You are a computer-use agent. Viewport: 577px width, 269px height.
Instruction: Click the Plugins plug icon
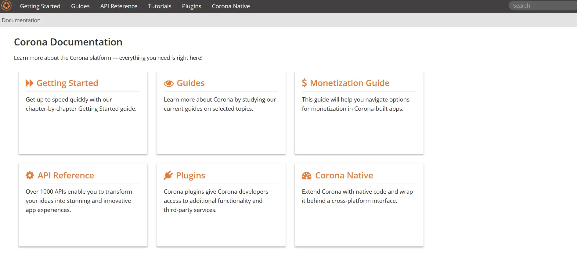click(x=168, y=175)
